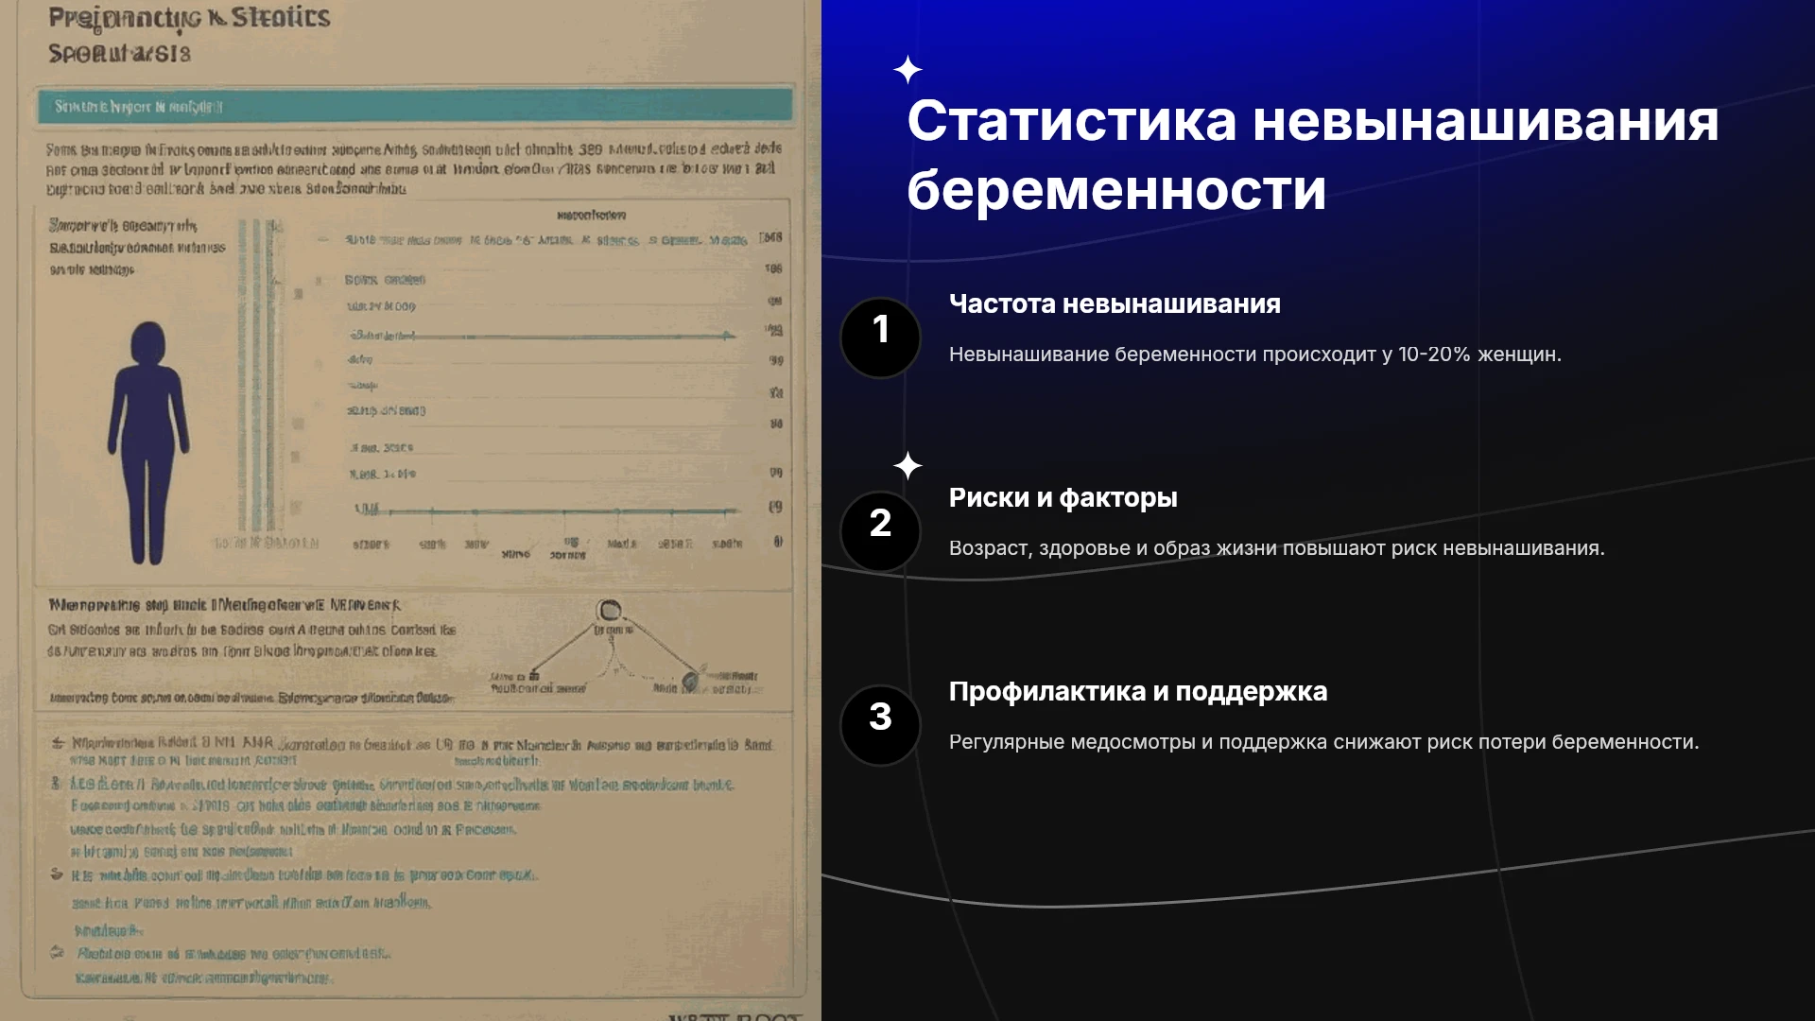Screen dimensions: 1815x1021
Task: Click text about Регулярные медосмотры и поддержка
Action: [x=1323, y=742]
